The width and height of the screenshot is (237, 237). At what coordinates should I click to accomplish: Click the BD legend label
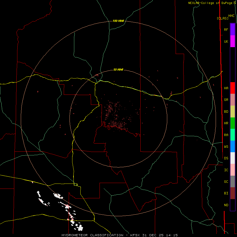pos(226,112)
